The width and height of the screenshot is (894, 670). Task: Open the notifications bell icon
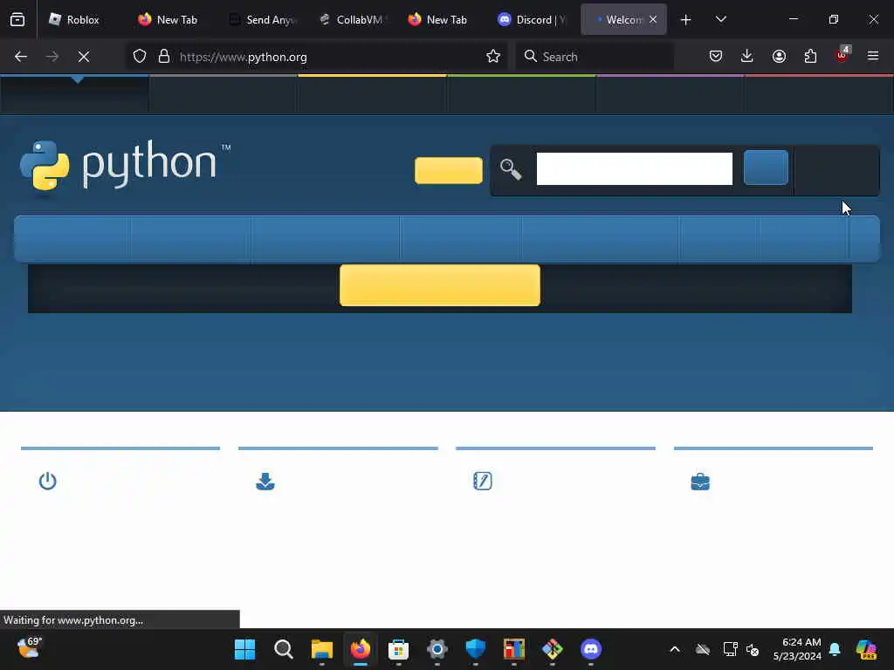[835, 649]
